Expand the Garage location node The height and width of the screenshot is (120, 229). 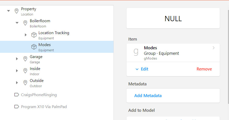pyautogui.click(x=17, y=59)
